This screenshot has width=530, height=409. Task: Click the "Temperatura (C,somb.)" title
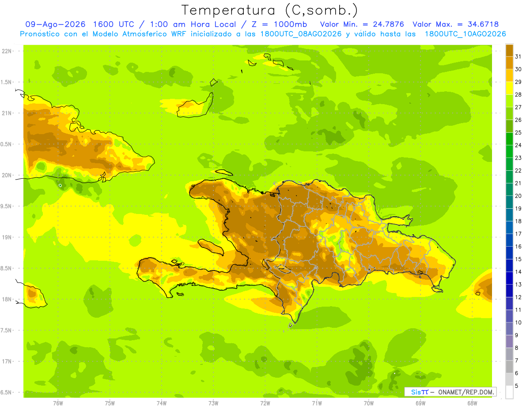pos(270,10)
